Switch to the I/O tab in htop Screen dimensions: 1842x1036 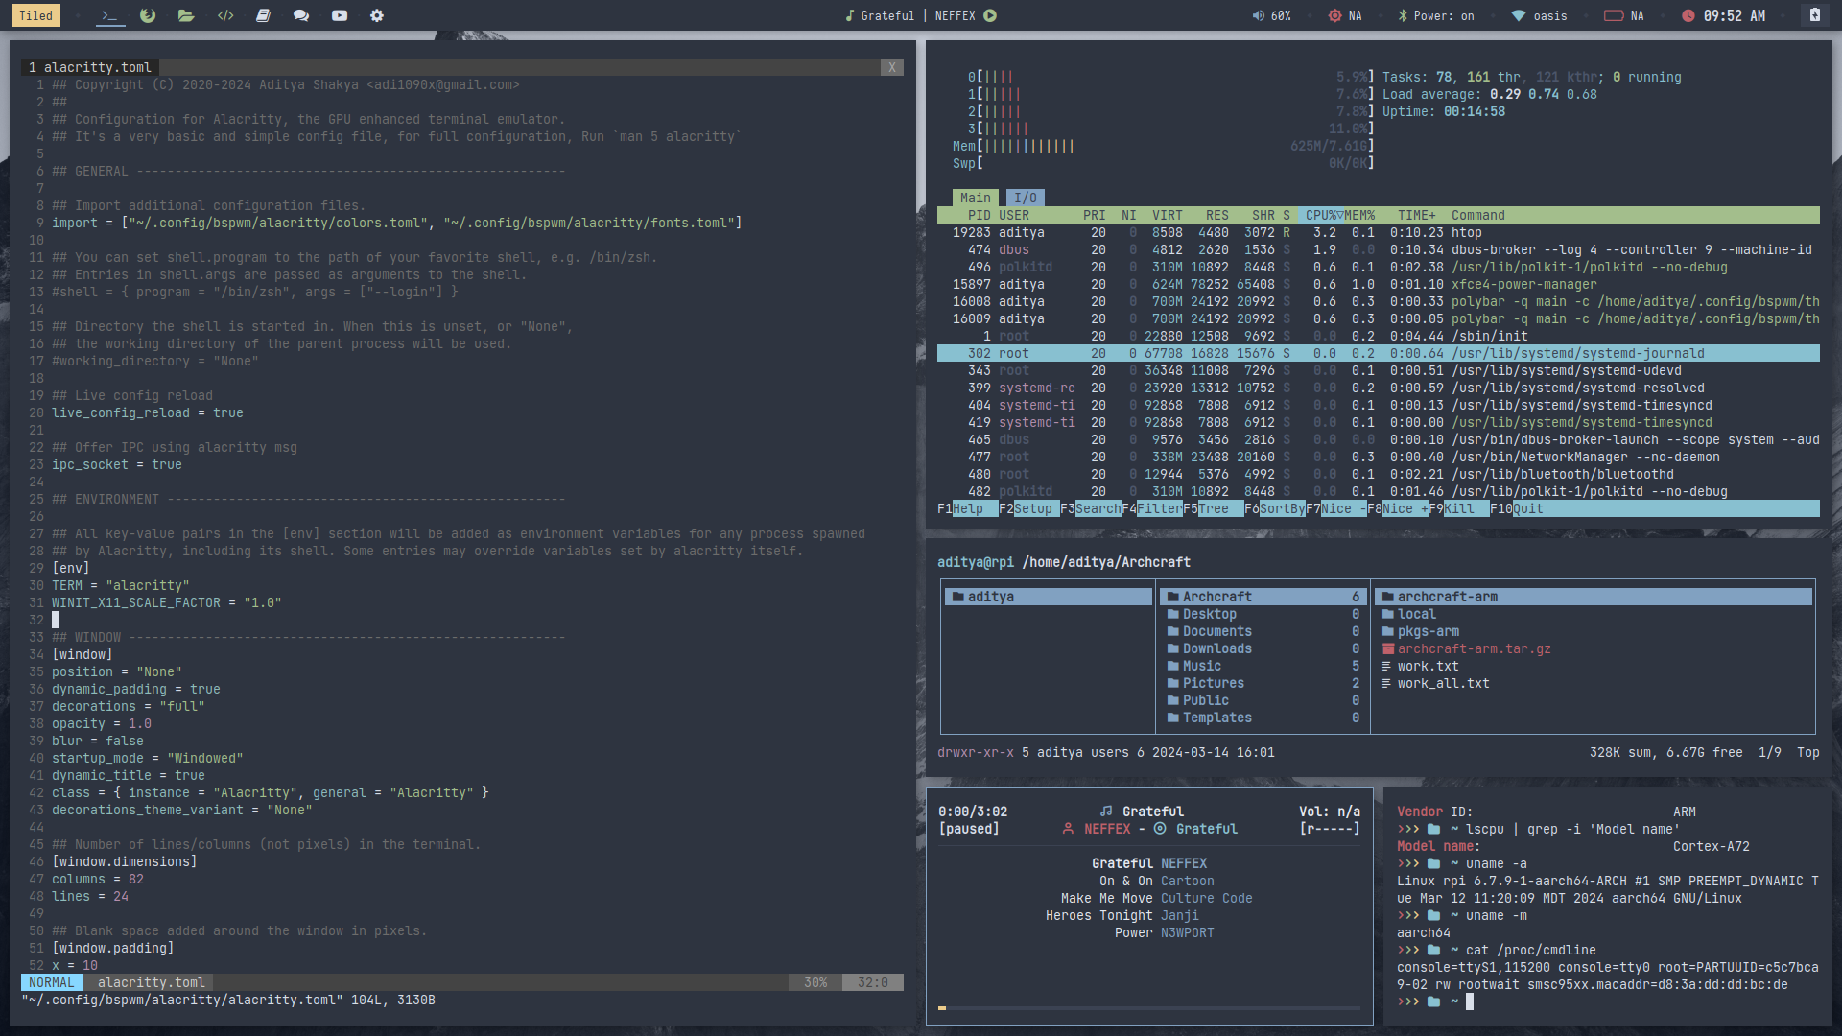(x=1025, y=198)
